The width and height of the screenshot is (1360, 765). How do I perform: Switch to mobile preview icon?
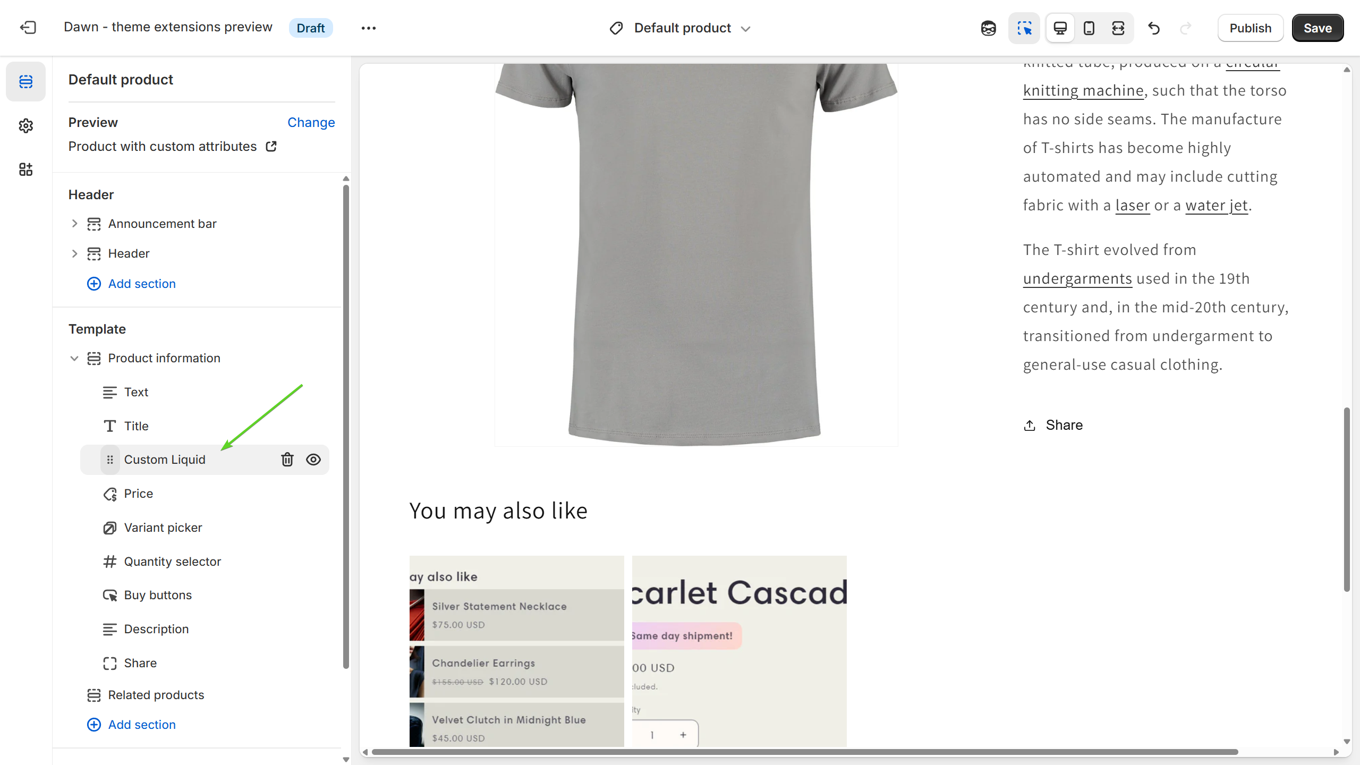(1089, 28)
